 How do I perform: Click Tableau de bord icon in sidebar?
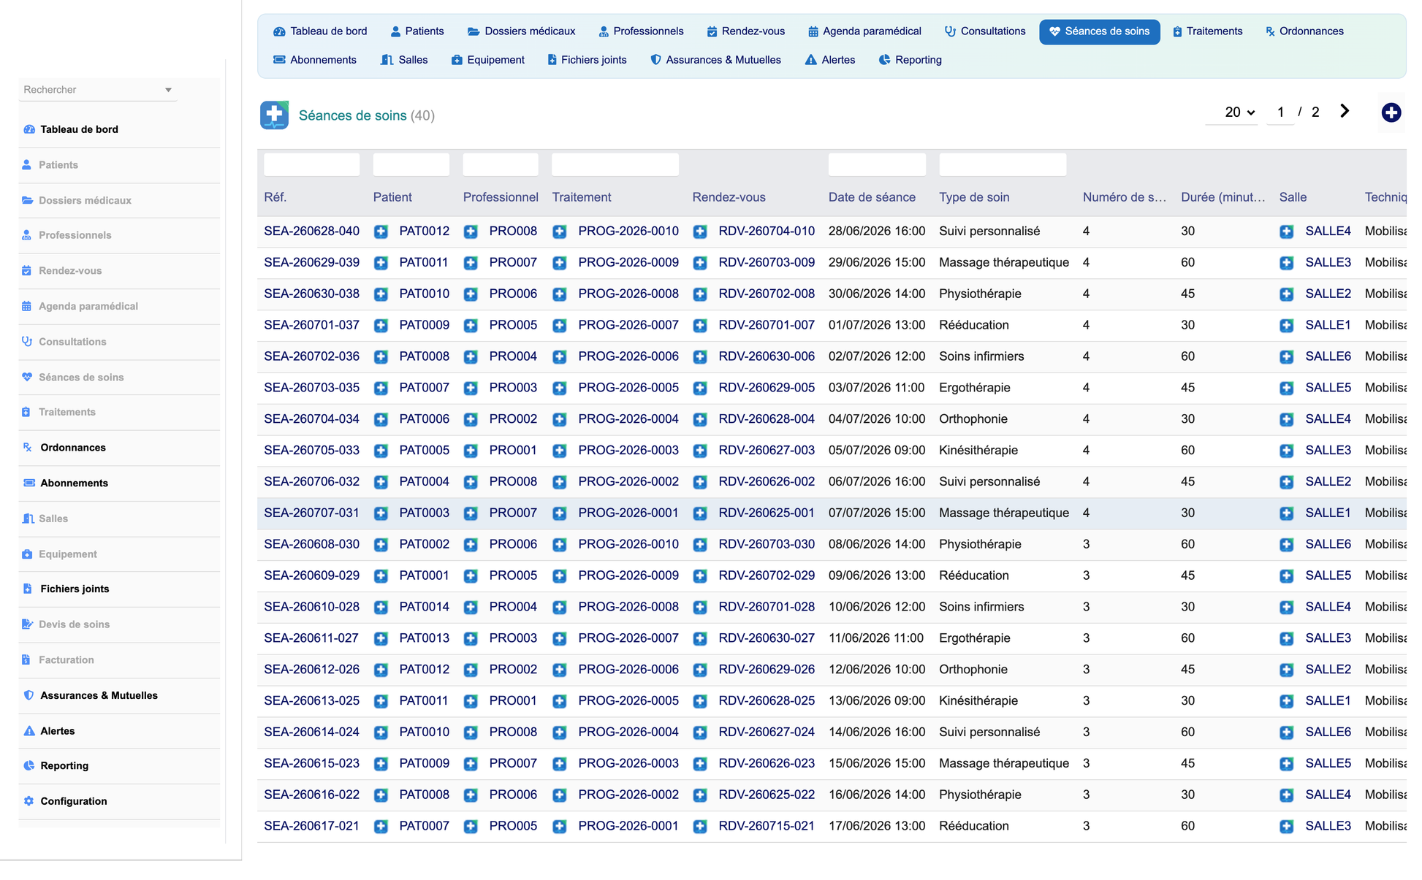pyautogui.click(x=29, y=129)
